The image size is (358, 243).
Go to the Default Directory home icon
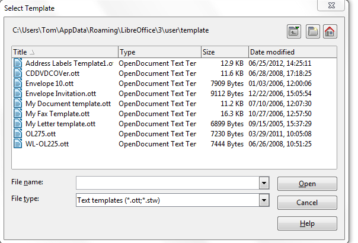click(330, 31)
